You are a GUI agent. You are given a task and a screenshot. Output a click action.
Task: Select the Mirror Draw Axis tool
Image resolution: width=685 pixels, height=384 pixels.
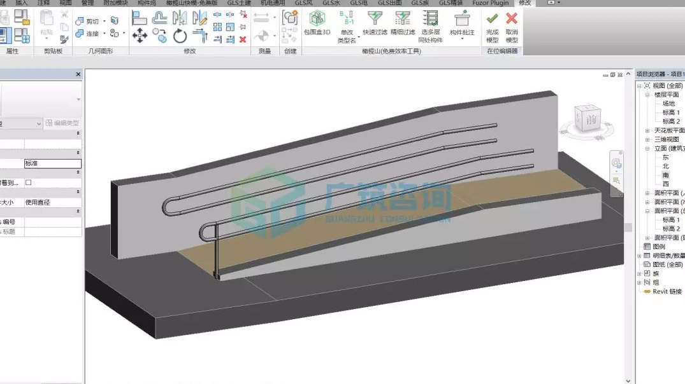[199, 18]
